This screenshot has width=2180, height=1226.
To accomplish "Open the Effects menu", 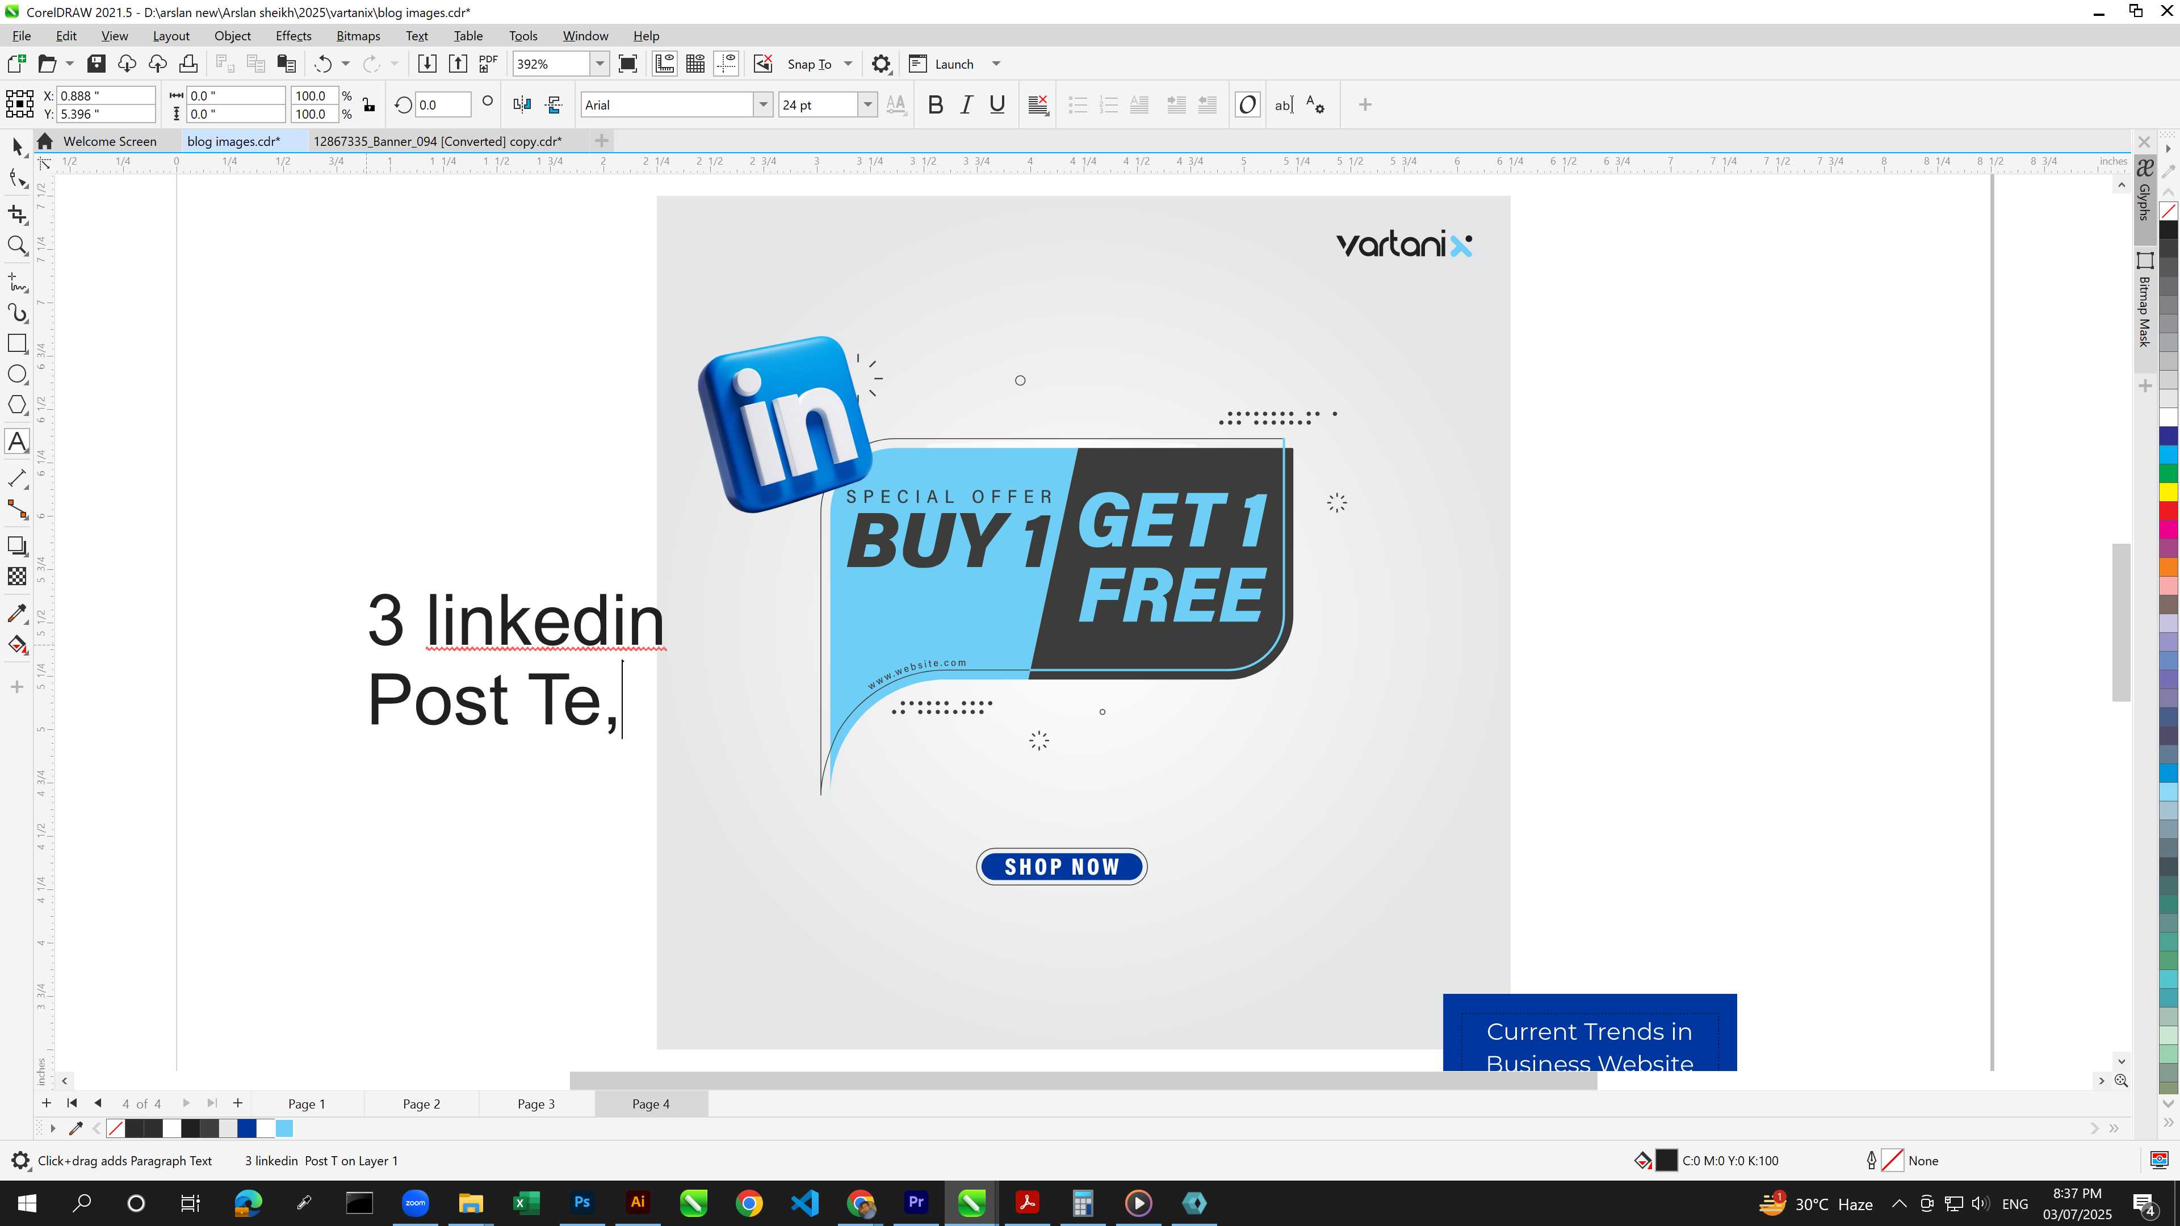I will 294,36.
